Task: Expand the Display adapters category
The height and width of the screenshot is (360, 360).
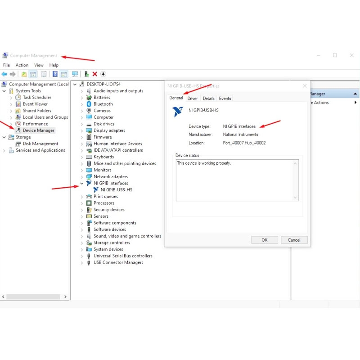Action: pos(82,130)
